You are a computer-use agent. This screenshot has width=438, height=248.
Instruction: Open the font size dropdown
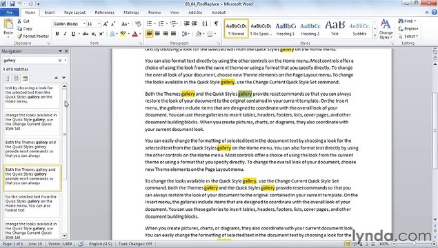[x=99, y=24]
